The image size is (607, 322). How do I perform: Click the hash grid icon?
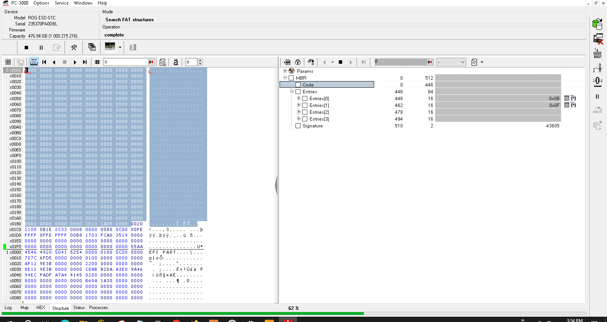point(97,62)
